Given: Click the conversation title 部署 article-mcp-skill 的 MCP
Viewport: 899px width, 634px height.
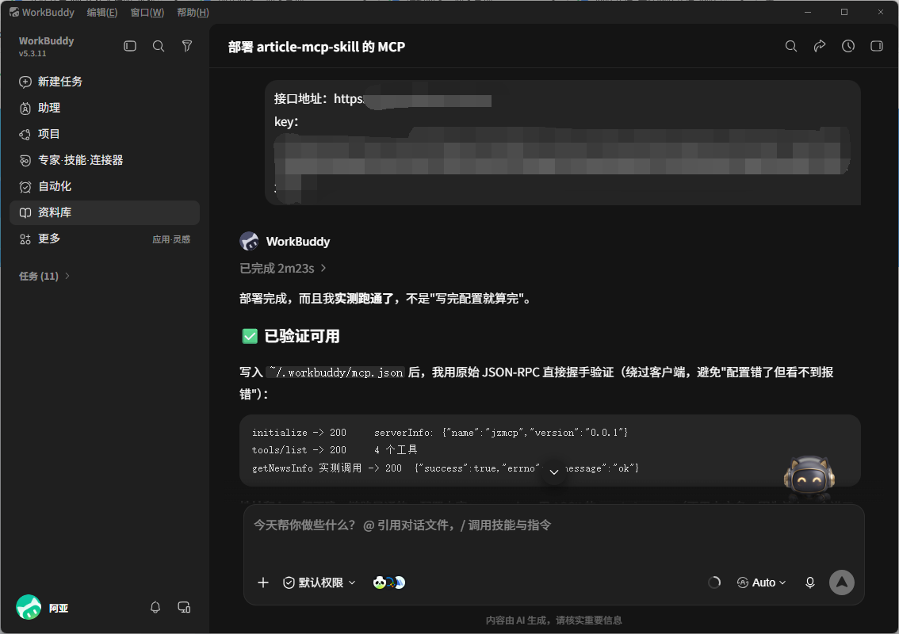Looking at the screenshot, I should tap(316, 47).
